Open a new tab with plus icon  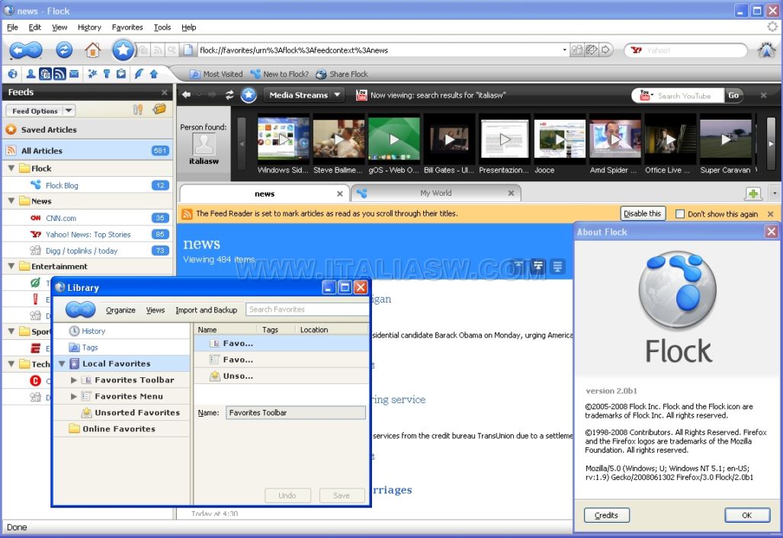pos(753,194)
